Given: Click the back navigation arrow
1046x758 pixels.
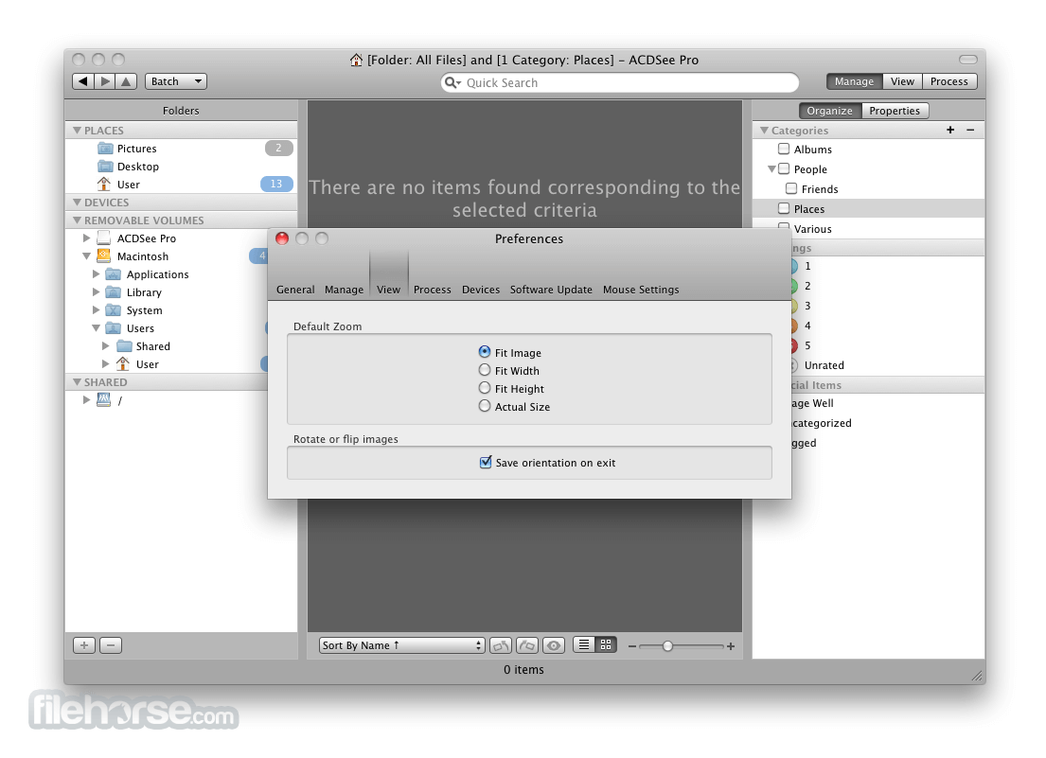Looking at the screenshot, I should pyautogui.click(x=82, y=81).
